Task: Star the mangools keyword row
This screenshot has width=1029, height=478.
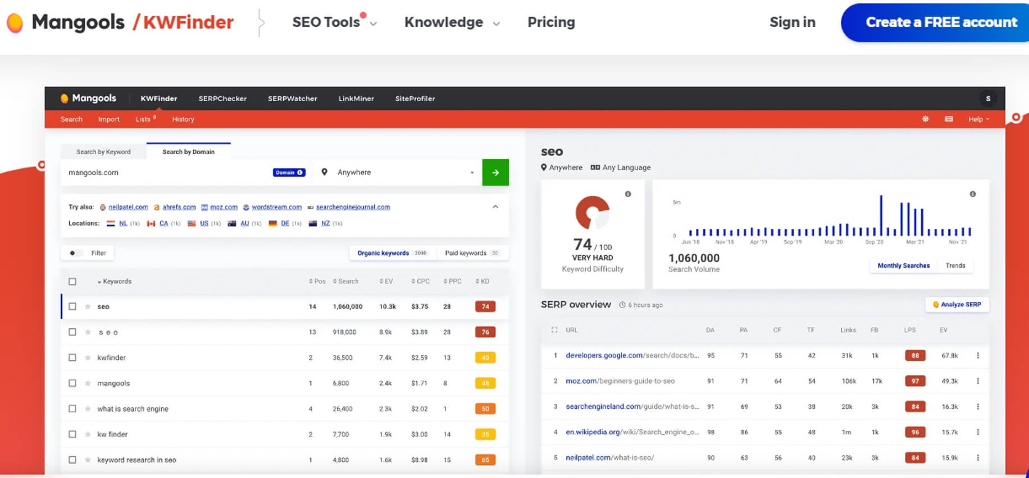Action: click(x=88, y=383)
